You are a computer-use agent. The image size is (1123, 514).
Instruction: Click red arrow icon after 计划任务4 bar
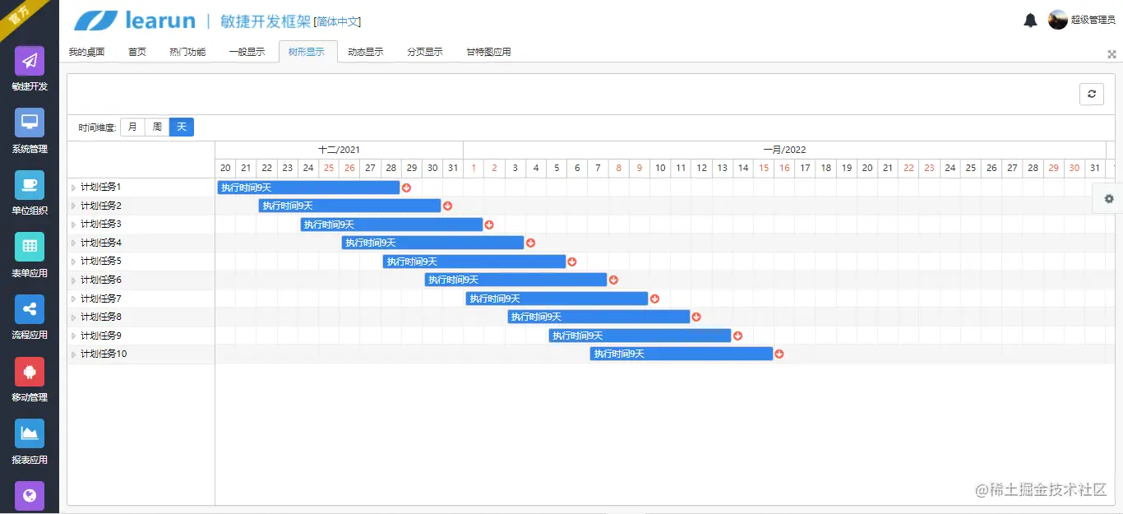coord(530,243)
